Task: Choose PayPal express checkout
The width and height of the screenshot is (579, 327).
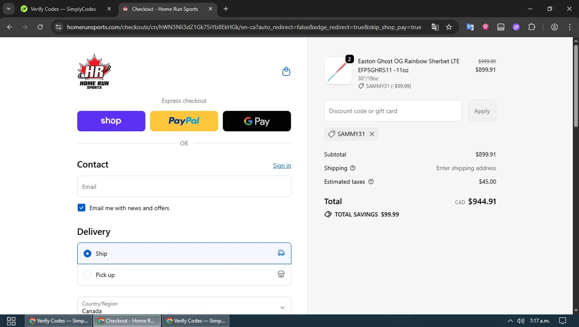Action: [x=184, y=121]
